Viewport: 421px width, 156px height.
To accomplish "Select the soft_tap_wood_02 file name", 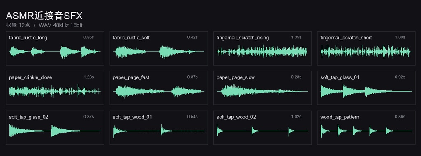I will tap(236, 117).
